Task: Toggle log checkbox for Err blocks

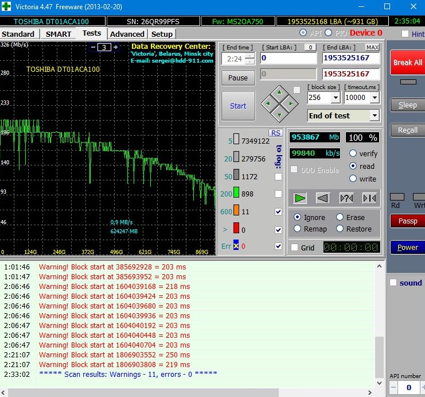Action: pyautogui.click(x=278, y=246)
